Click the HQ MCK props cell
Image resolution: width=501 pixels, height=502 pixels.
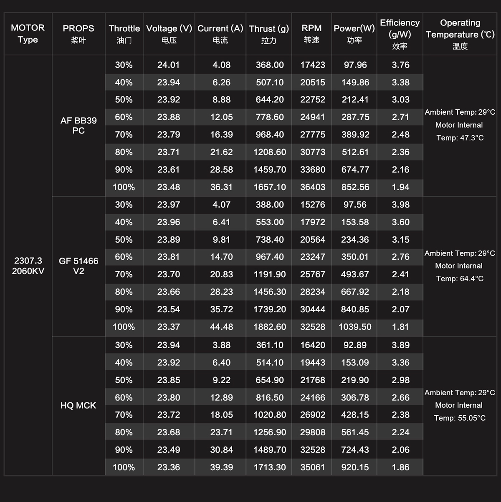78,405
